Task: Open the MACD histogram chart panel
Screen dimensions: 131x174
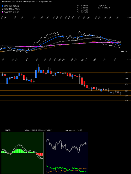Action: click(x=22, y=153)
